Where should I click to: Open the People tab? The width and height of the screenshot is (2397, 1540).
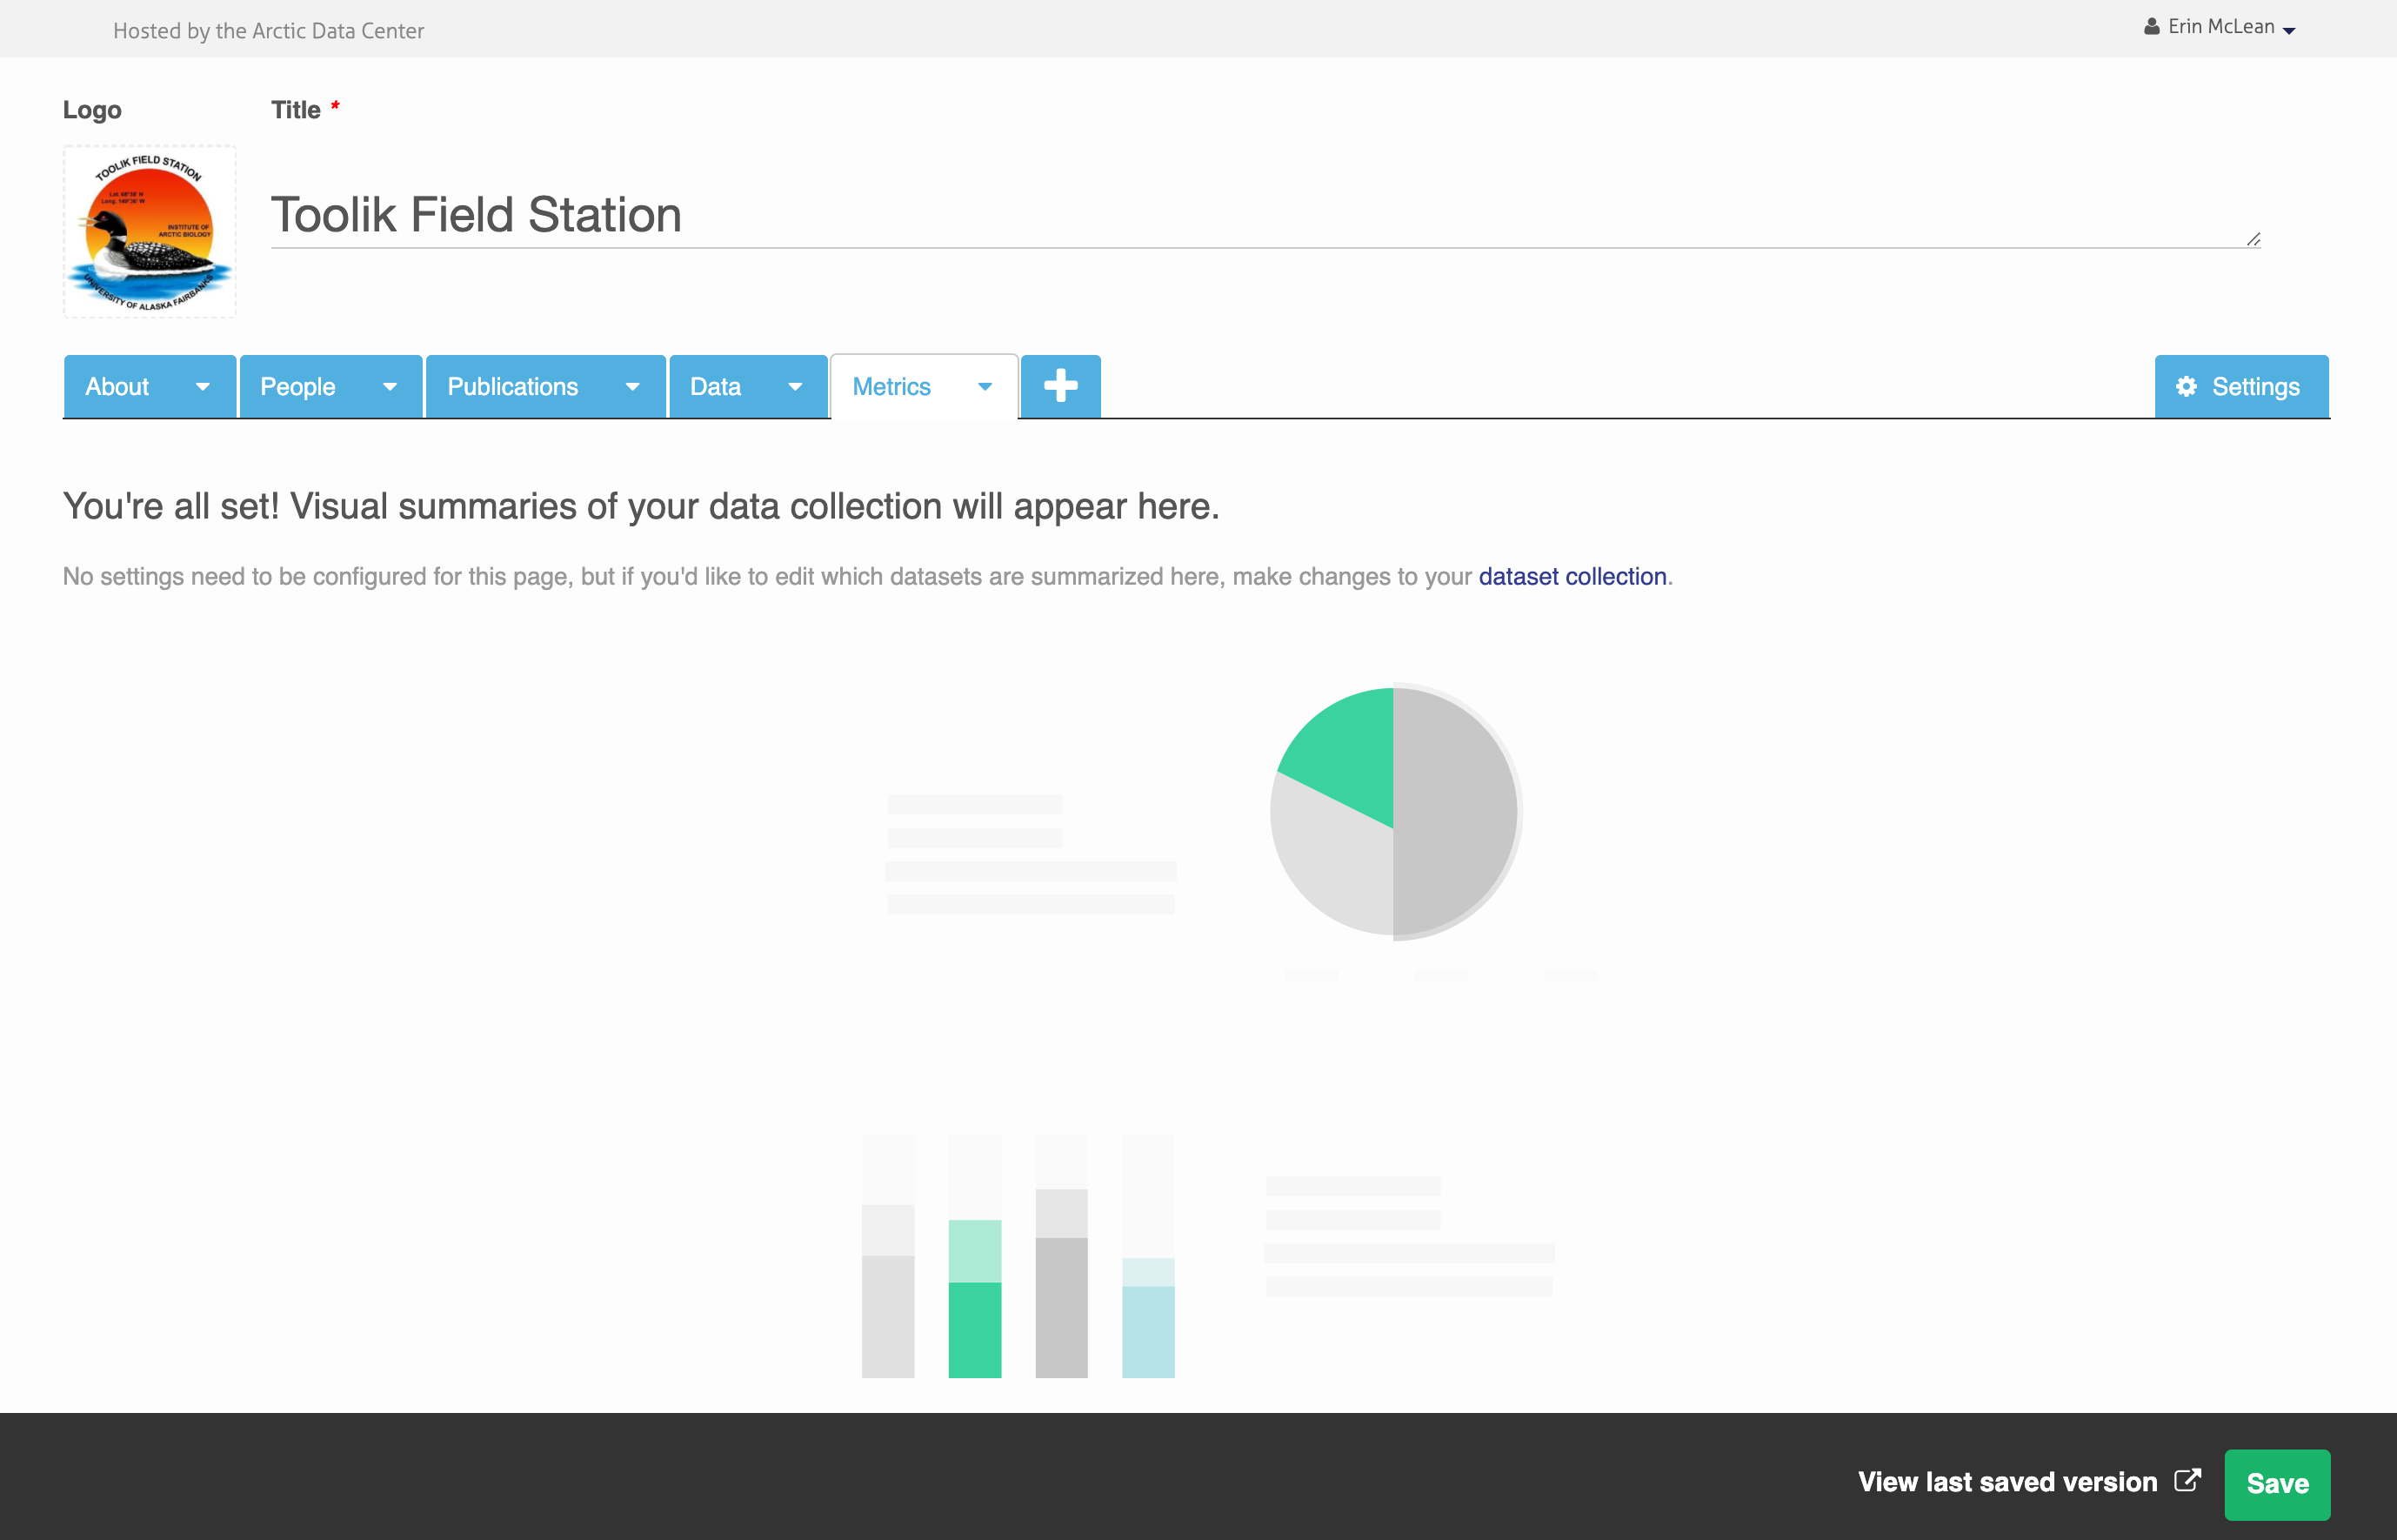coord(297,387)
